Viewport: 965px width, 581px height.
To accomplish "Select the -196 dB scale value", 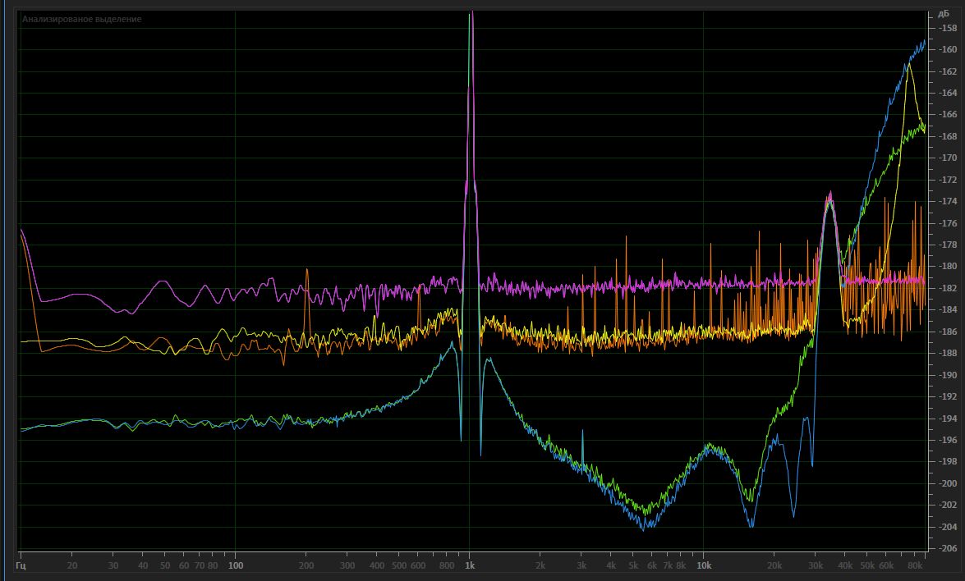I will coord(947,440).
